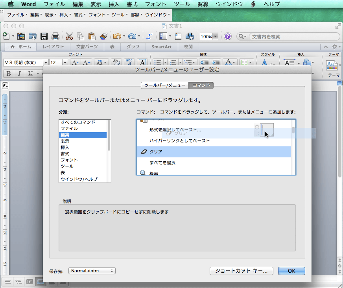Click the Format Painter brush icon
This screenshot has width=343, height=288.
tap(103, 36)
